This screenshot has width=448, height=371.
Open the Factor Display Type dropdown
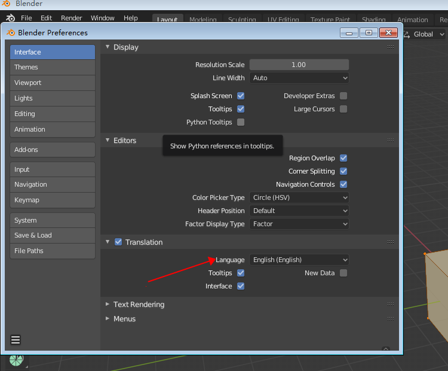(299, 224)
